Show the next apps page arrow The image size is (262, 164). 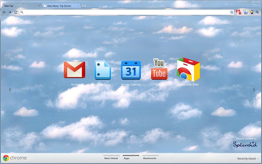point(254,90)
